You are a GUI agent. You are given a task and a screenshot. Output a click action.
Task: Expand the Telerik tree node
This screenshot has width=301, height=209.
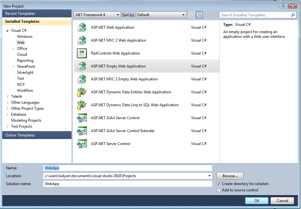tap(8, 96)
